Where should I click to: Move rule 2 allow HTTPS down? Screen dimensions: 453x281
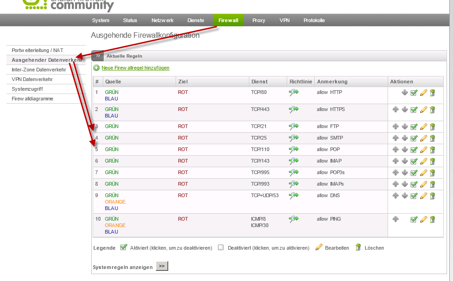coord(405,110)
